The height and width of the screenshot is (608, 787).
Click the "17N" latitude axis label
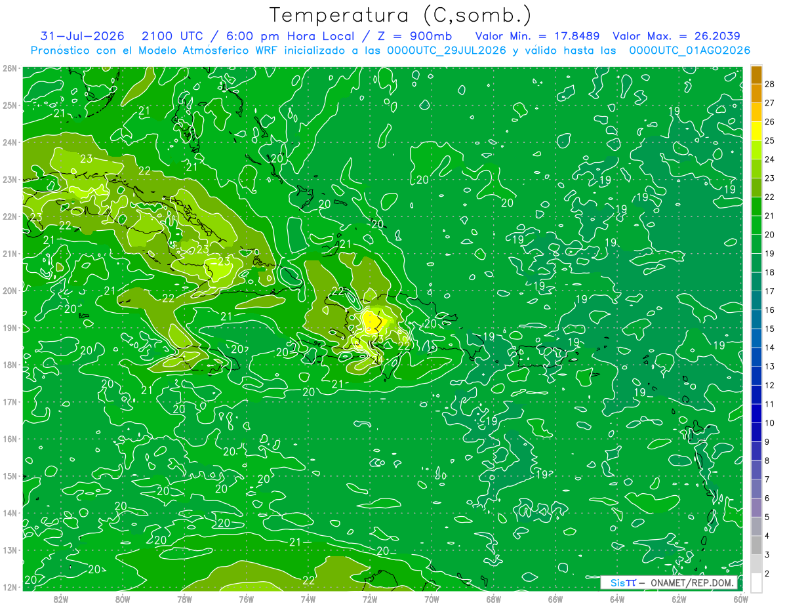(9, 402)
